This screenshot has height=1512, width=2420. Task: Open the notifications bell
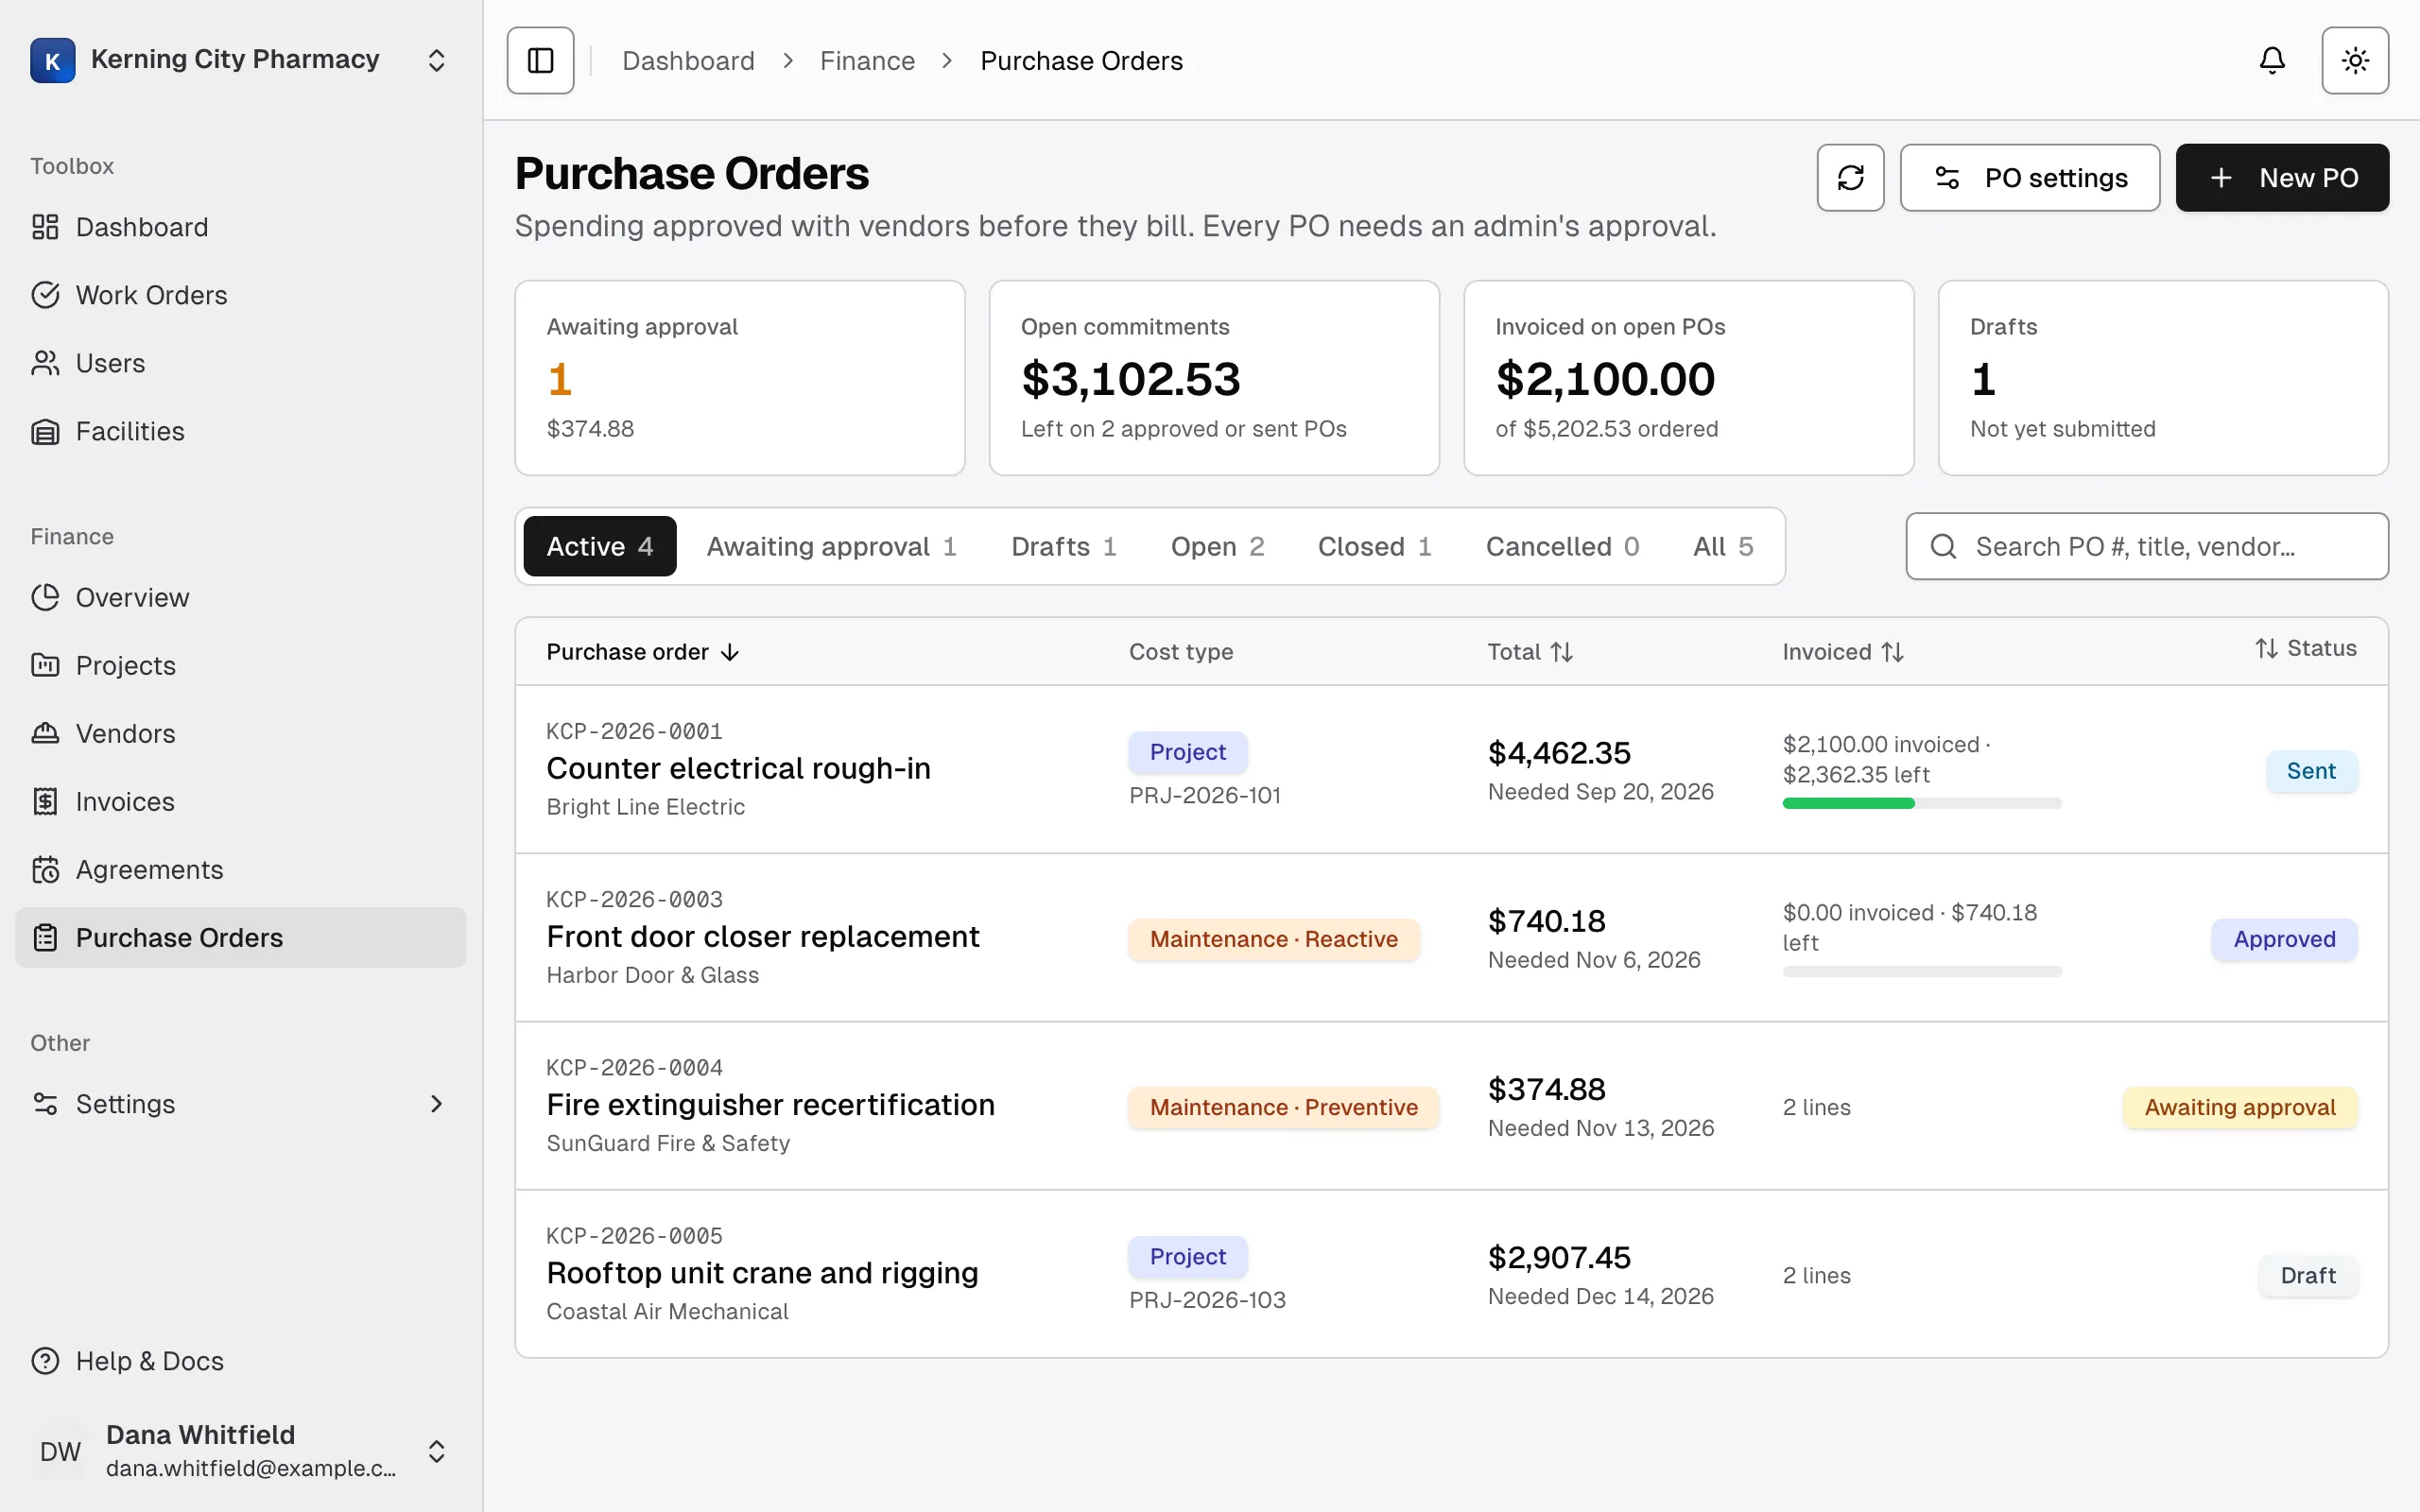pos(2272,60)
